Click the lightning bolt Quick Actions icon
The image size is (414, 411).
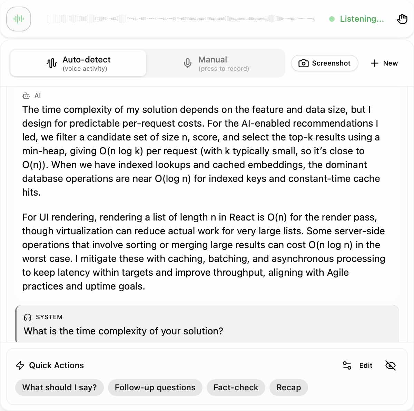click(x=20, y=365)
